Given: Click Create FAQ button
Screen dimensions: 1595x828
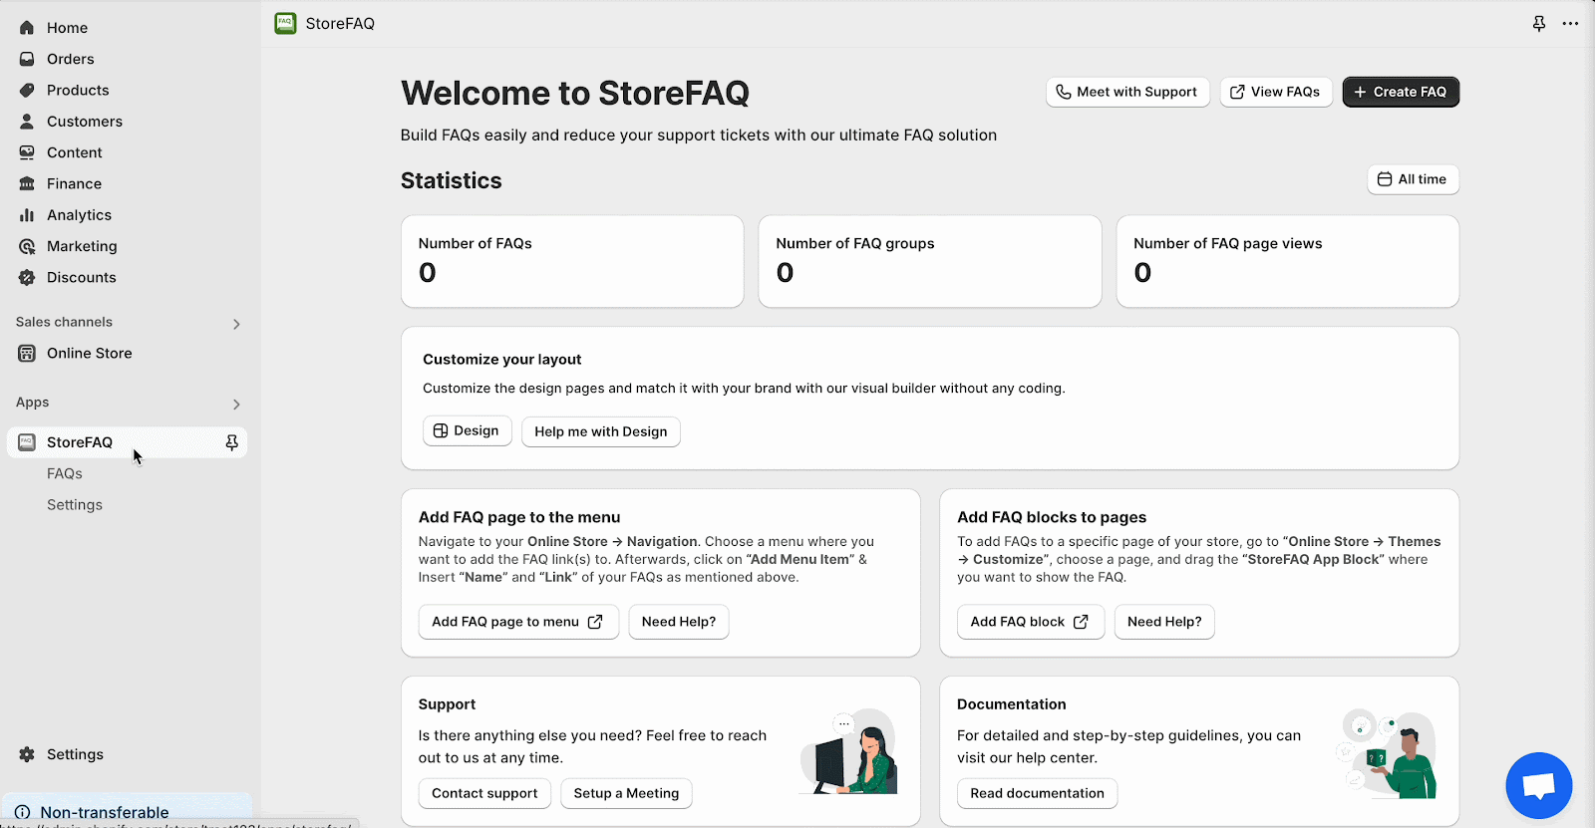Looking at the screenshot, I should (x=1401, y=92).
